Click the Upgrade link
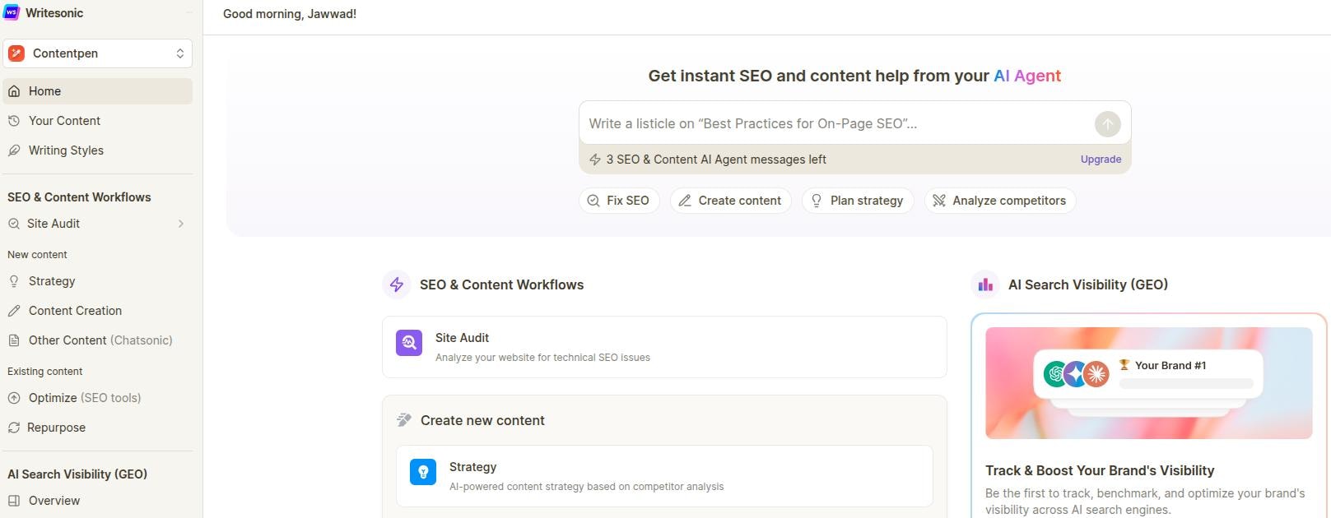The width and height of the screenshot is (1331, 518). (x=1101, y=160)
